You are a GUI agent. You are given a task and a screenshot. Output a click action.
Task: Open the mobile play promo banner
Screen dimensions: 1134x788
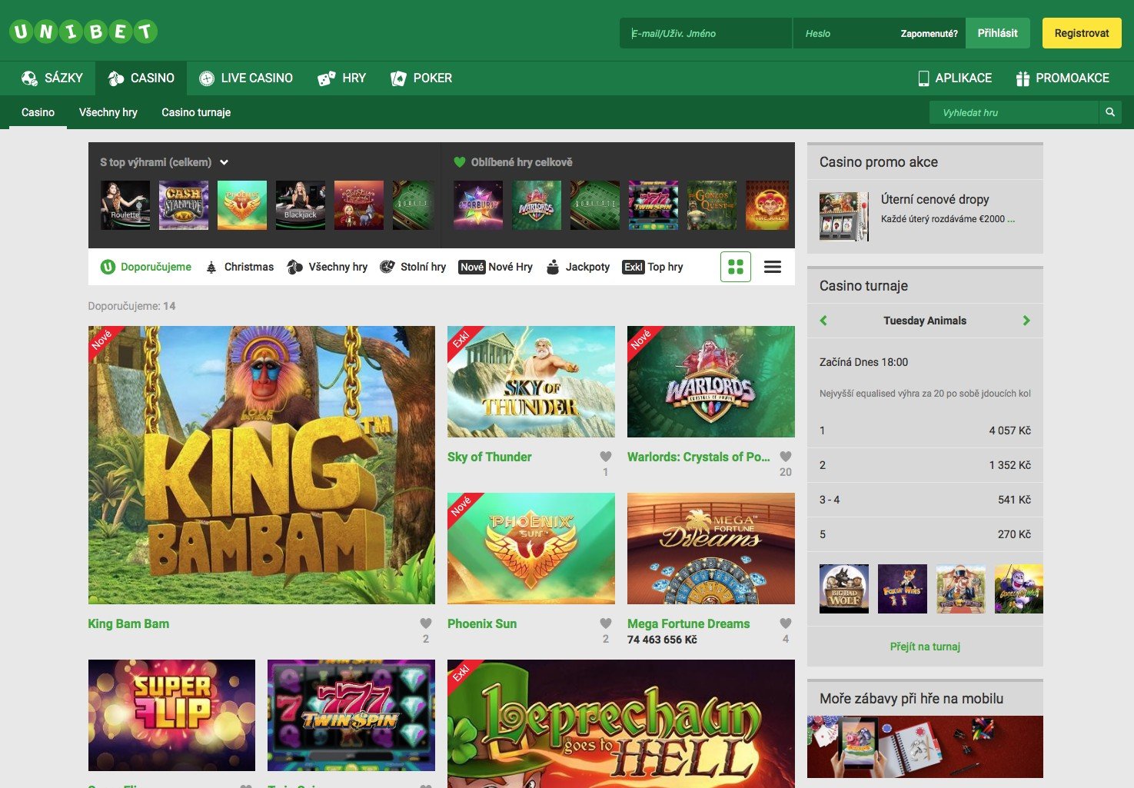pos(925,746)
